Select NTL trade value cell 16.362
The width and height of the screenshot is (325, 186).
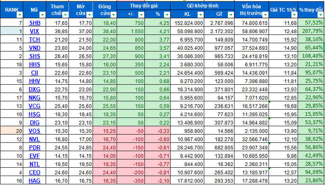219,164
